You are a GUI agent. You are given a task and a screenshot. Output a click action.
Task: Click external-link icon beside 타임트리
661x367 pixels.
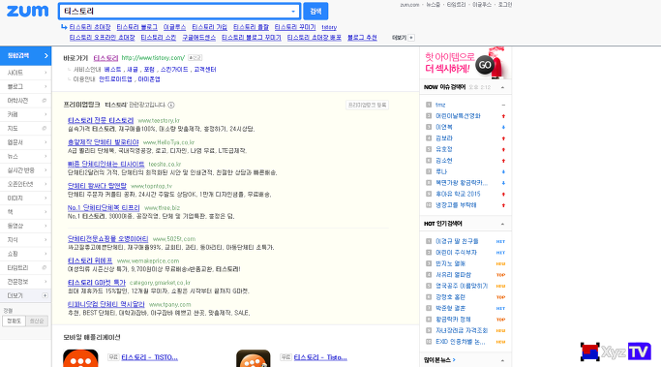(44, 267)
